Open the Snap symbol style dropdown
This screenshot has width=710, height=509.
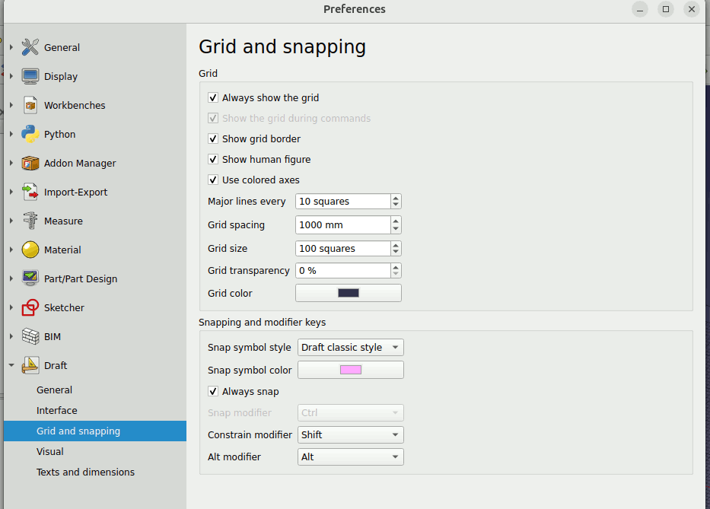350,348
